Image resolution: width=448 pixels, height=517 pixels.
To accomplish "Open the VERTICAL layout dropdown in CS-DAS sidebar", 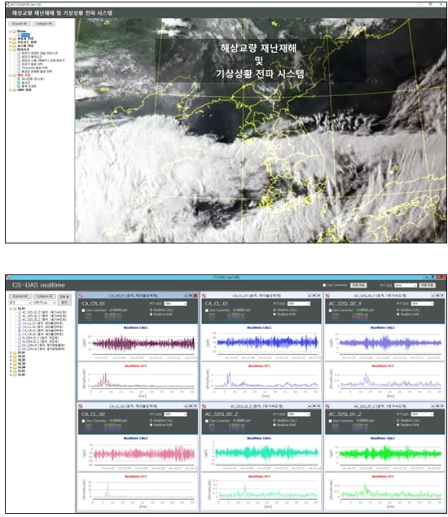I will click(x=44, y=303).
